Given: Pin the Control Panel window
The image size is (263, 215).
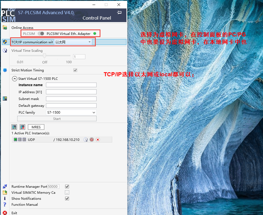Looking at the screenshot, I should coord(119,12).
